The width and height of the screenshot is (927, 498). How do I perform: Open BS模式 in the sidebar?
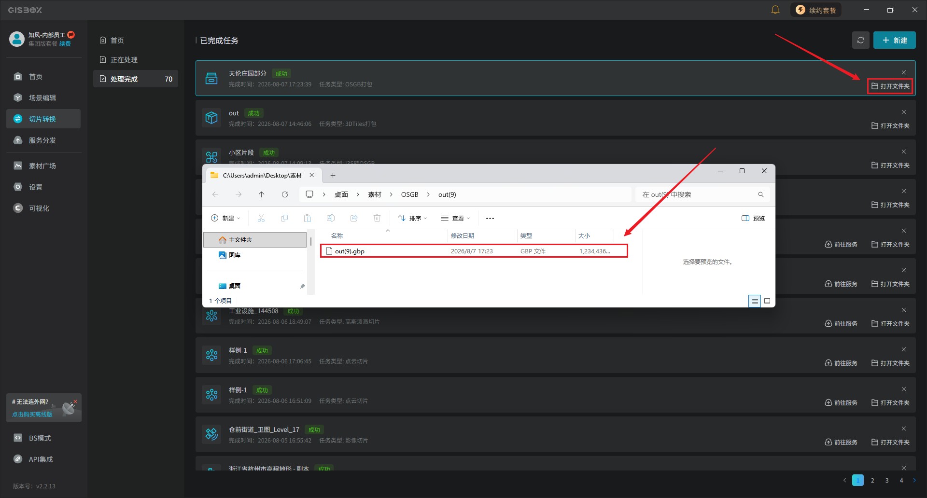(x=43, y=438)
